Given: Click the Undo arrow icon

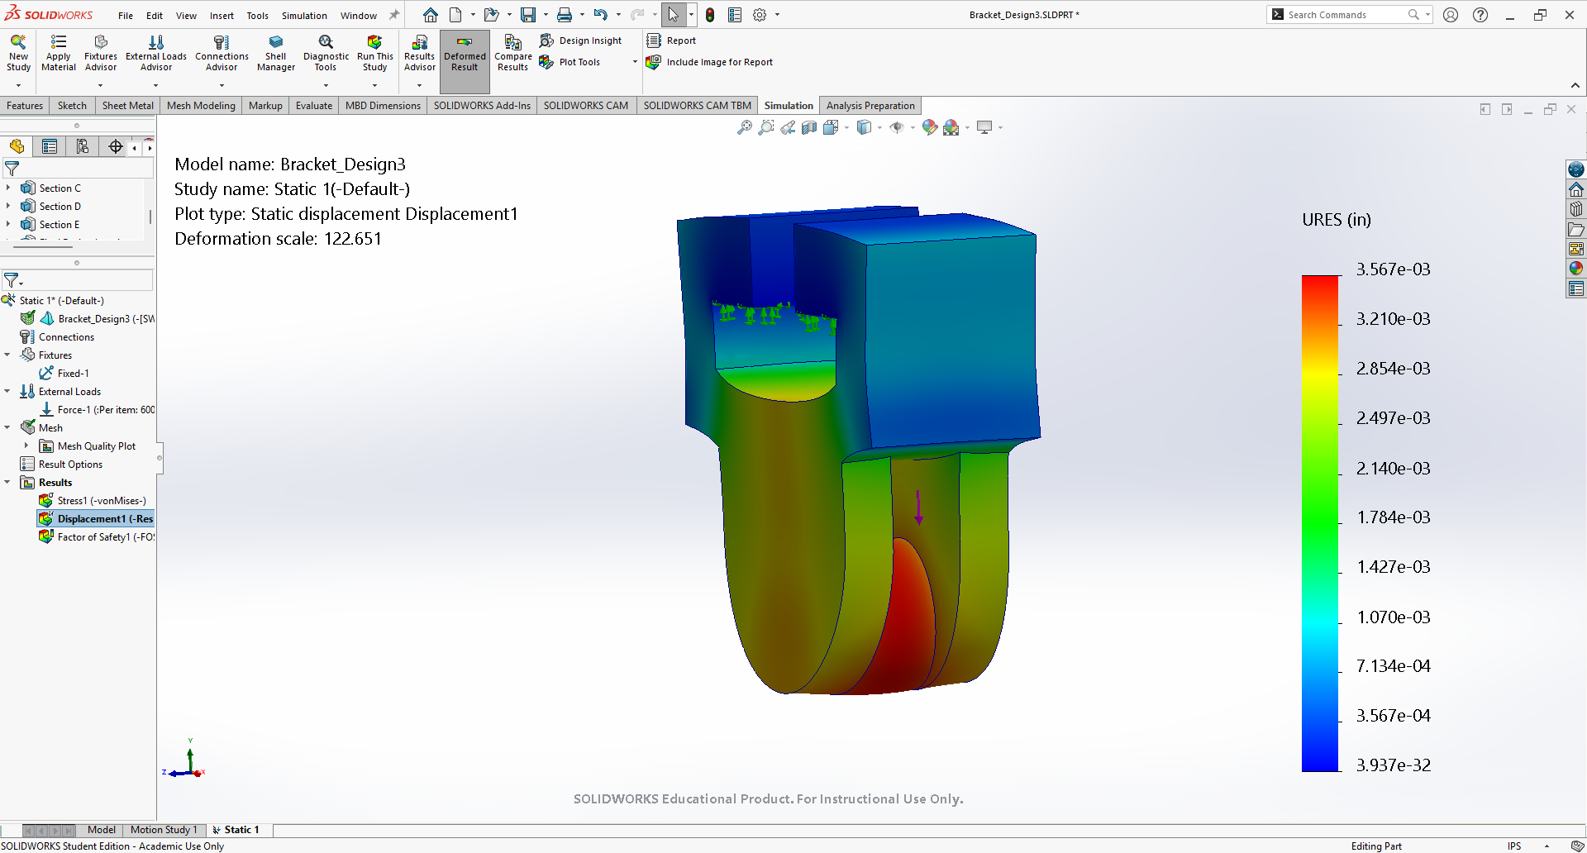Looking at the screenshot, I should (601, 15).
